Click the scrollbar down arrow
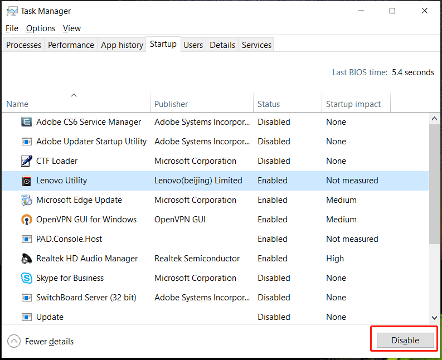This screenshot has height=360, width=442. click(x=434, y=318)
